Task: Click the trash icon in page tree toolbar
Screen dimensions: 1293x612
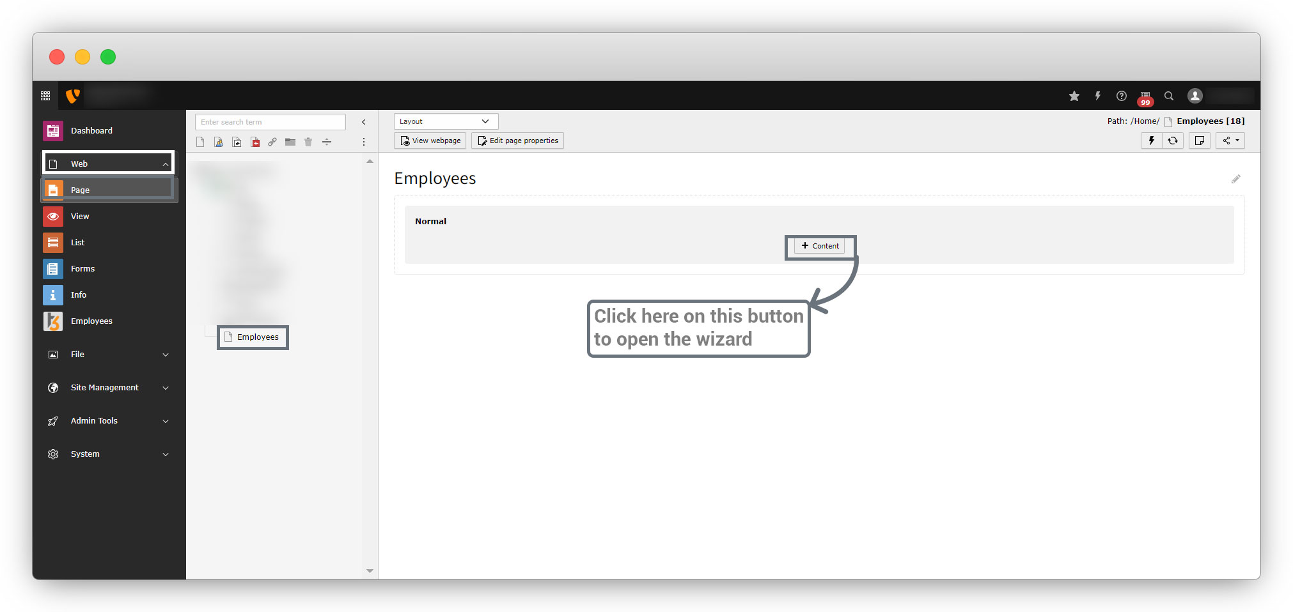Action: (x=308, y=142)
